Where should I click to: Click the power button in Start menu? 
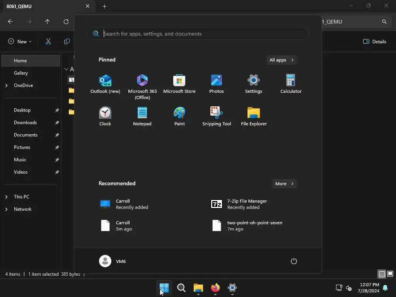[x=294, y=261]
